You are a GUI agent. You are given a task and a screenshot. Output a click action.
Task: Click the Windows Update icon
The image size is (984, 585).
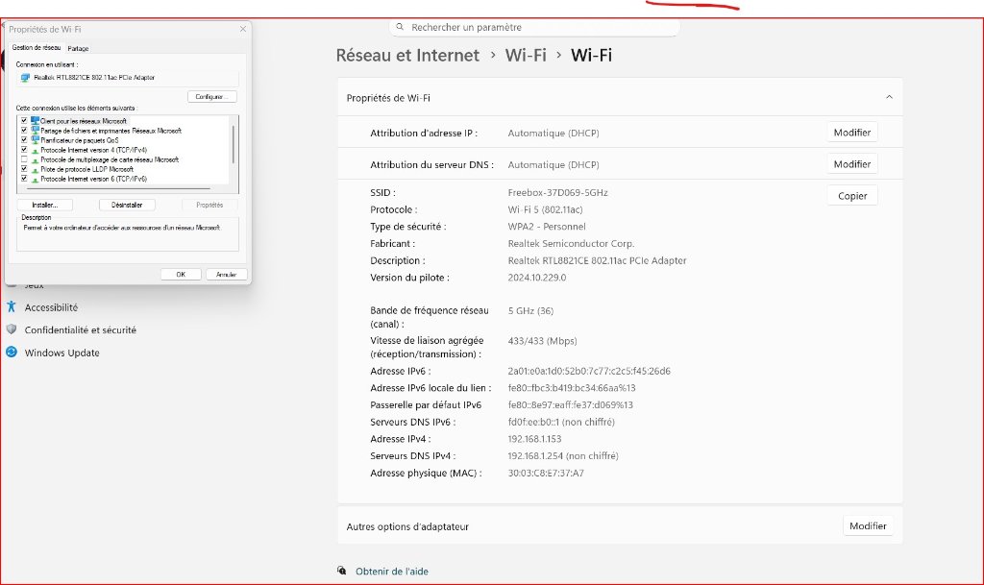coord(12,353)
